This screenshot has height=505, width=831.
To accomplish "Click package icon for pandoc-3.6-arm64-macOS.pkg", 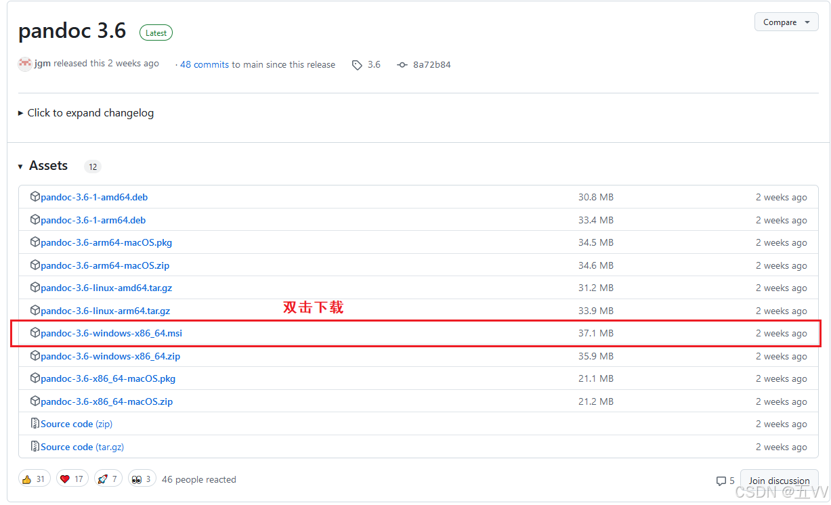I will pyautogui.click(x=35, y=242).
